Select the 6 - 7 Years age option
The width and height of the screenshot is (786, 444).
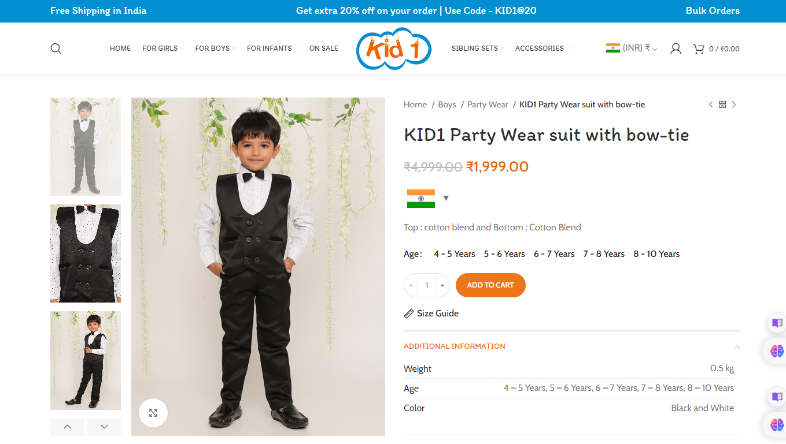(554, 254)
